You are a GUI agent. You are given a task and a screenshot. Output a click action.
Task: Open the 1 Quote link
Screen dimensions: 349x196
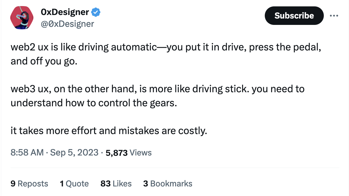pos(74,184)
